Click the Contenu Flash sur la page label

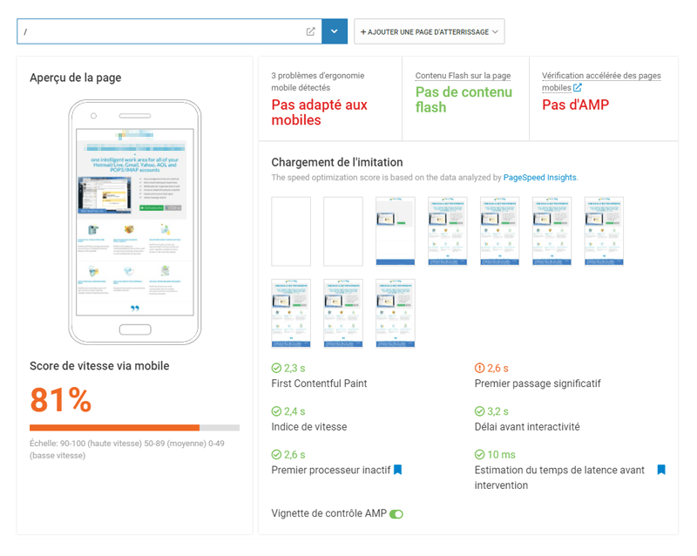[463, 77]
